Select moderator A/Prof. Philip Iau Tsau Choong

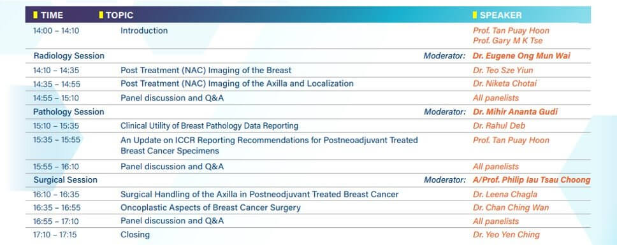coord(532,180)
